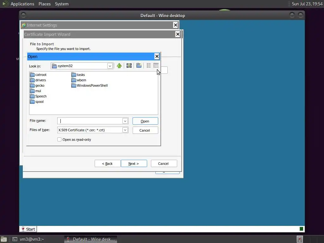Select the spool folder icon
324x243 pixels.
pyautogui.click(x=32, y=102)
